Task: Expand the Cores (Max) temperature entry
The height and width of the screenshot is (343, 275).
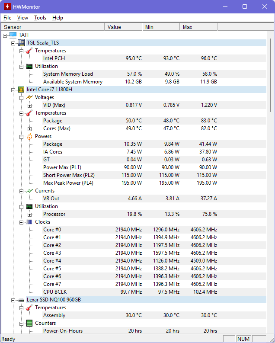Action: coord(29,129)
